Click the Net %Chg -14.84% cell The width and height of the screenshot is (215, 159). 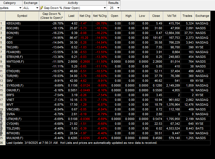tap(100, 42)
